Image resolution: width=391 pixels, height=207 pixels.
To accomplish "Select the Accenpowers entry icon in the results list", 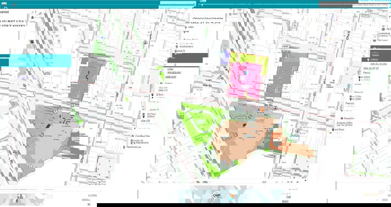I will coord(177,46).
